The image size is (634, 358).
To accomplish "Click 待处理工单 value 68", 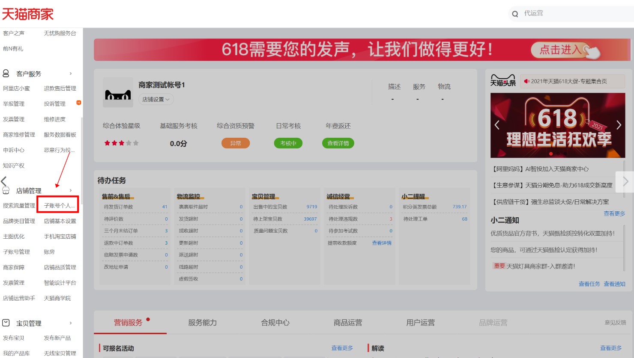I will pos(464,219).
